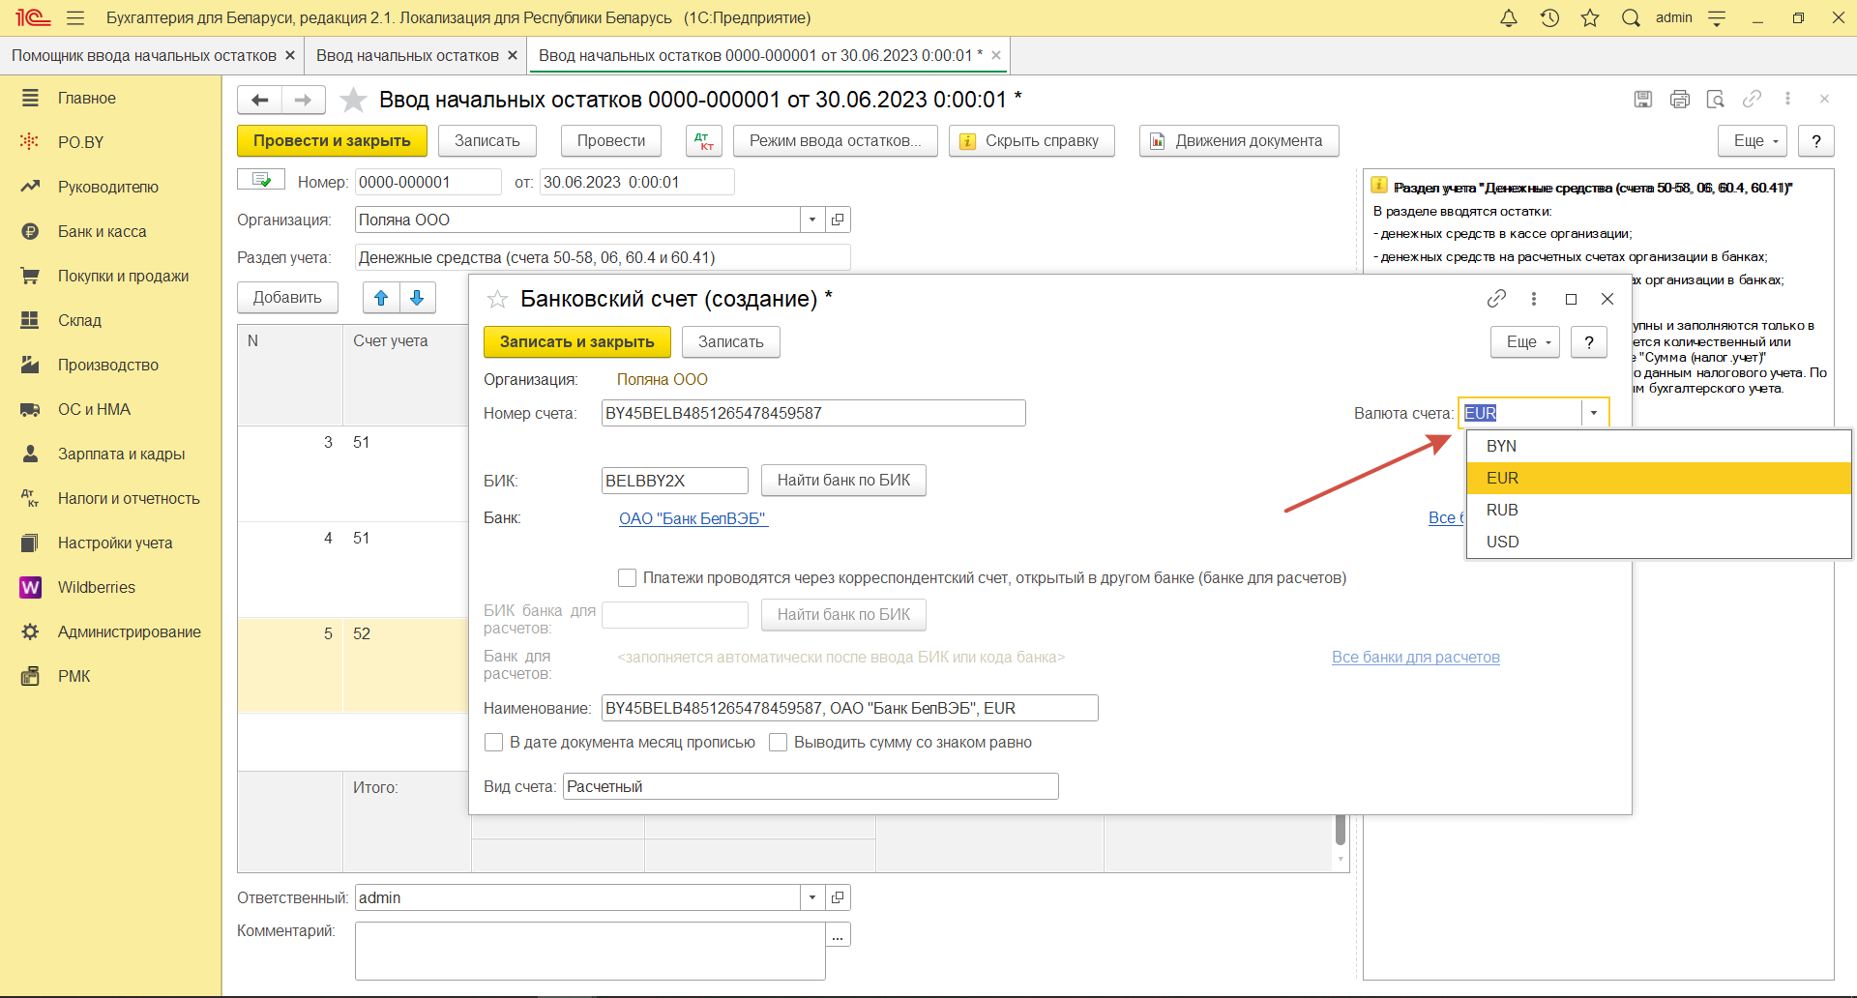Open 'Банк и касса' sidebar section
The height and width of the screenshot is (998, 1857).
coord(102,232)
